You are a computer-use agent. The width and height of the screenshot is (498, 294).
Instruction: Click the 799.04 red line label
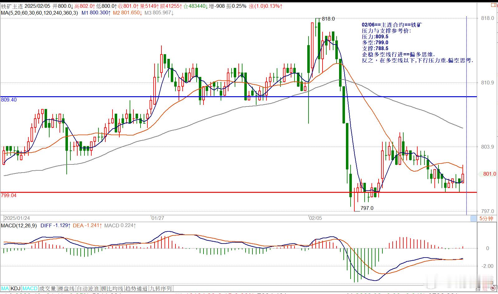click(x=9, y=195)
